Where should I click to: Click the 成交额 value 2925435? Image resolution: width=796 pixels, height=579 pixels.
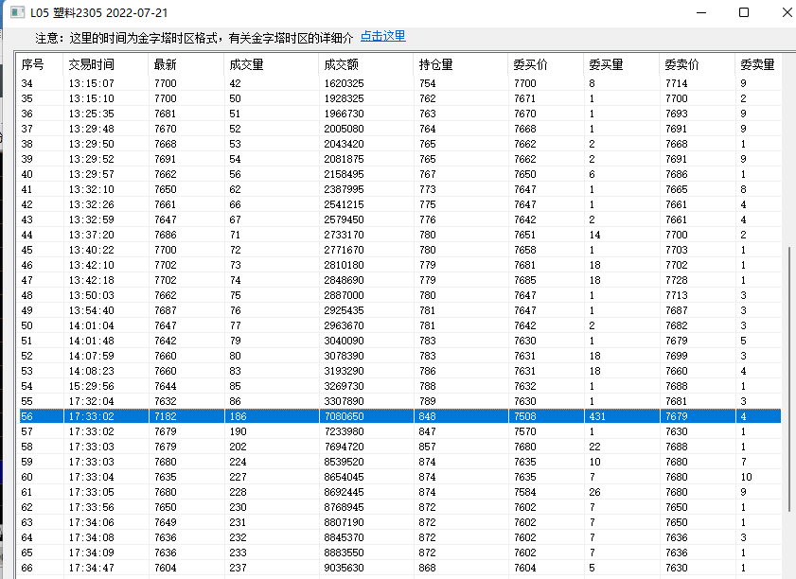tap(344, 310)
